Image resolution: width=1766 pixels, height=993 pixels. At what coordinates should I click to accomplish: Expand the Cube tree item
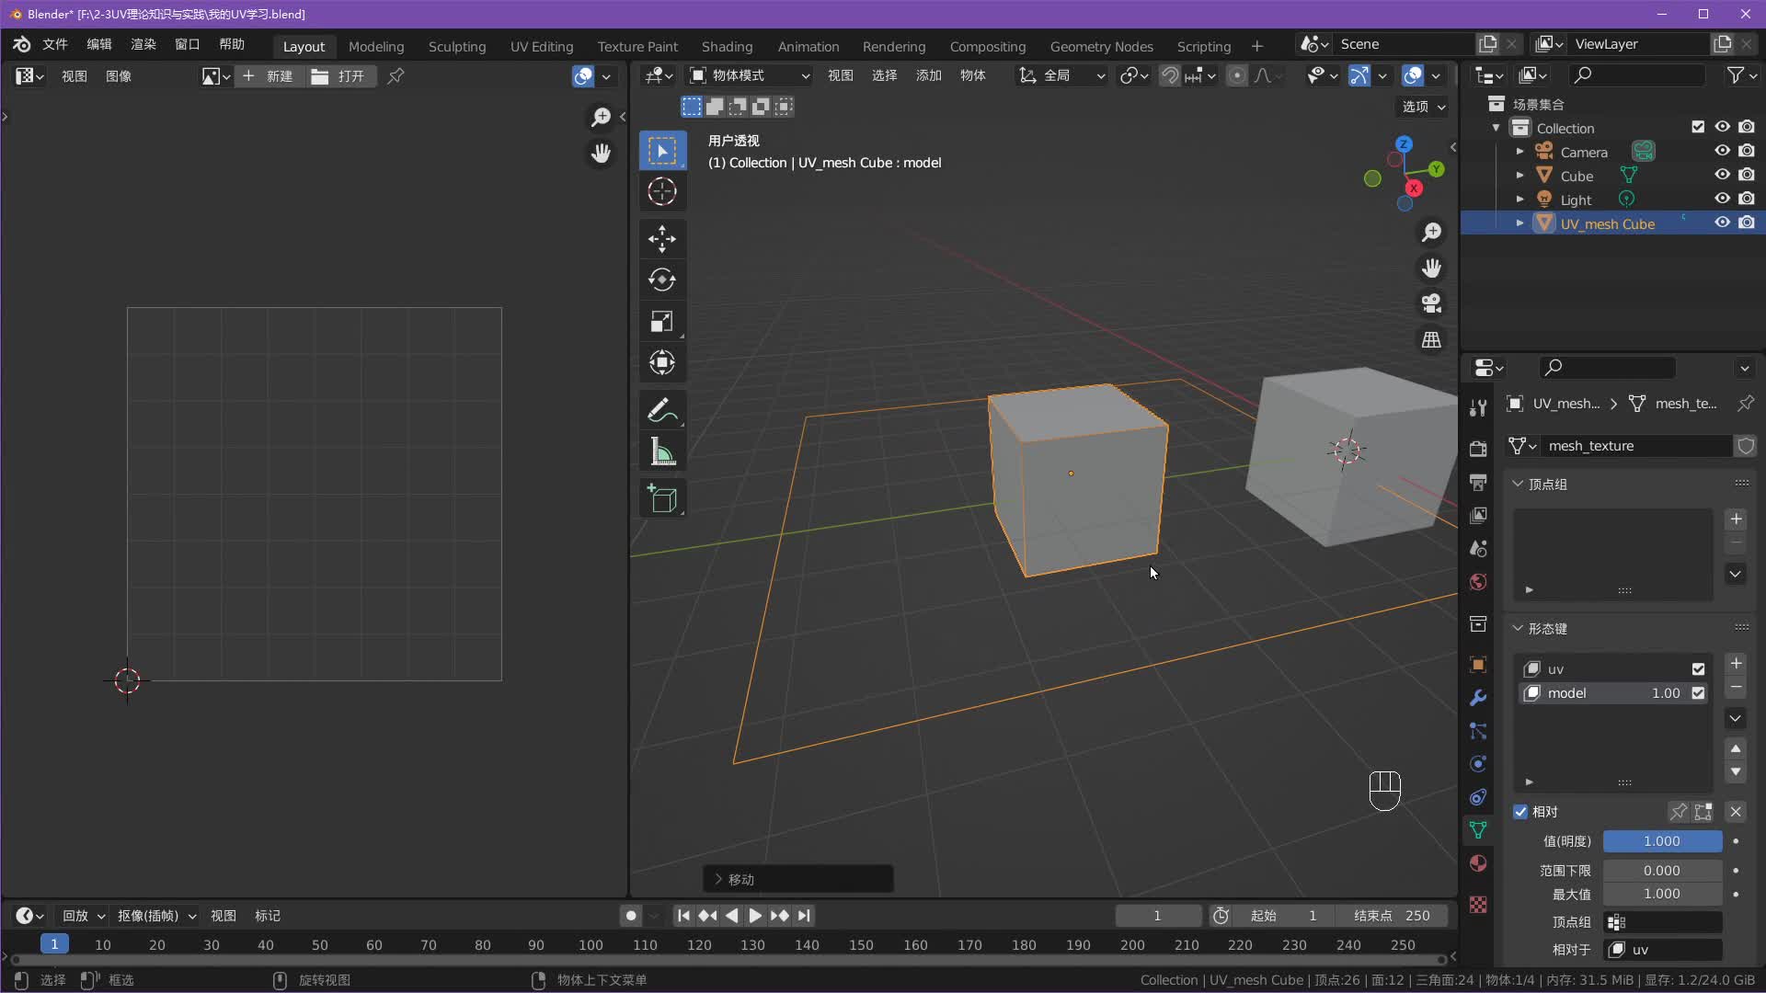tap(1519, 176)
